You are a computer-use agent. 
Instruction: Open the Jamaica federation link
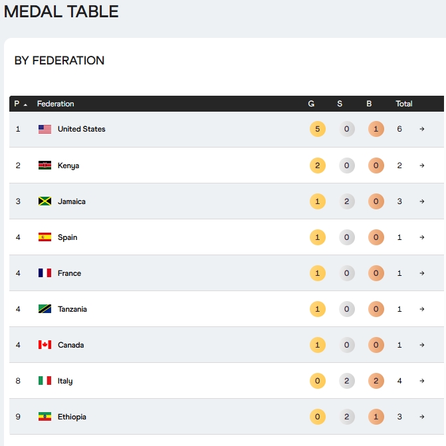[x=72, y=201]
